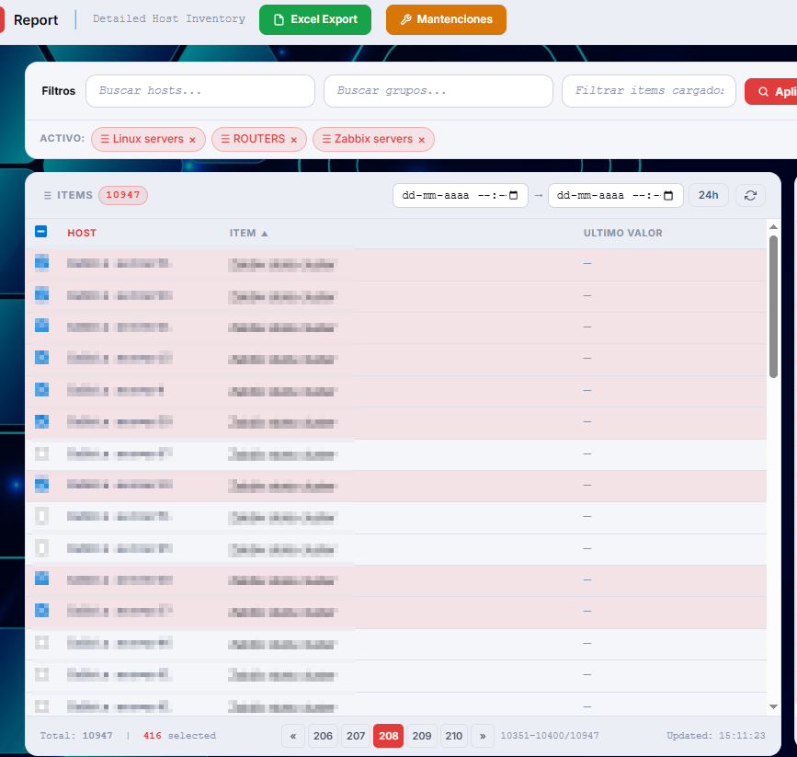Open the start date calendar picker icon

(x=513, y=195)
